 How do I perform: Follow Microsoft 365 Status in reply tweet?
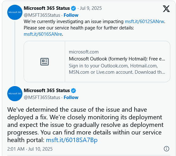click(71, 97)
